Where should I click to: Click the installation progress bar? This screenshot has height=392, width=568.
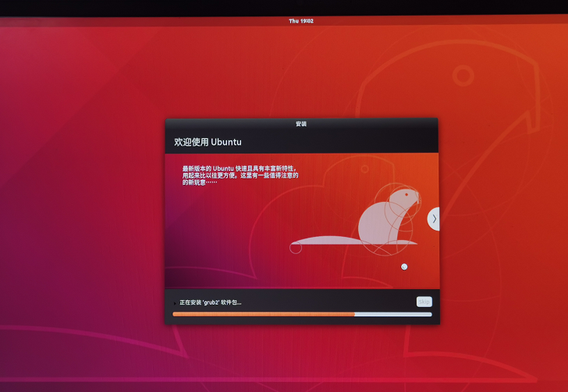click(302, 314)
